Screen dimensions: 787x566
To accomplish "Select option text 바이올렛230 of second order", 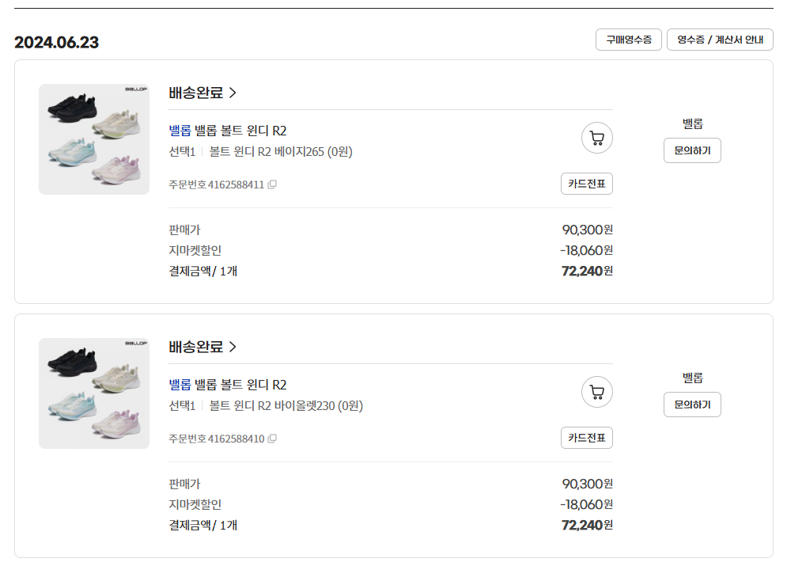I will pos(305,406).
